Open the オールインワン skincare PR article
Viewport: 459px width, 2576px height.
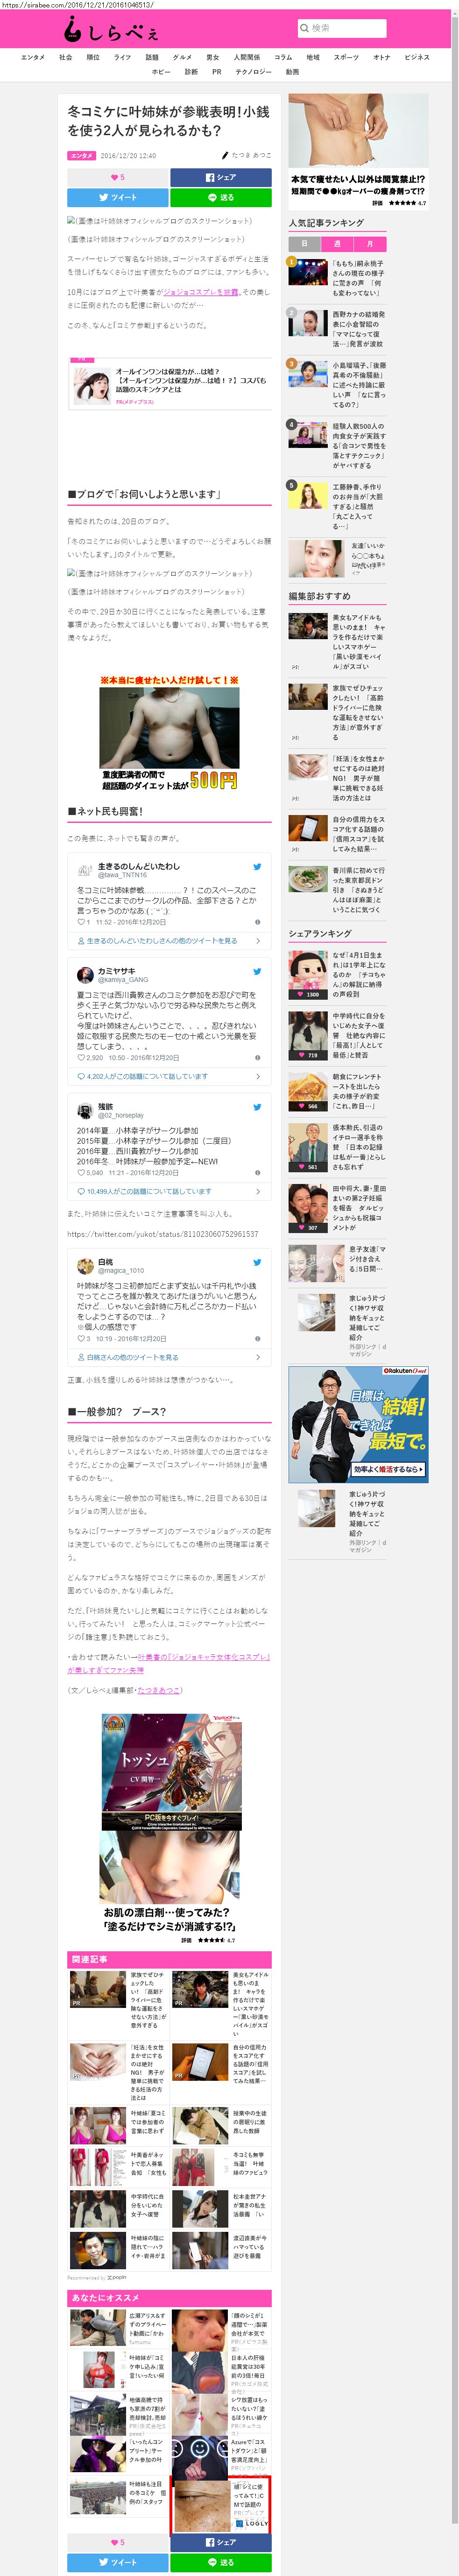[x=169, y=386]
